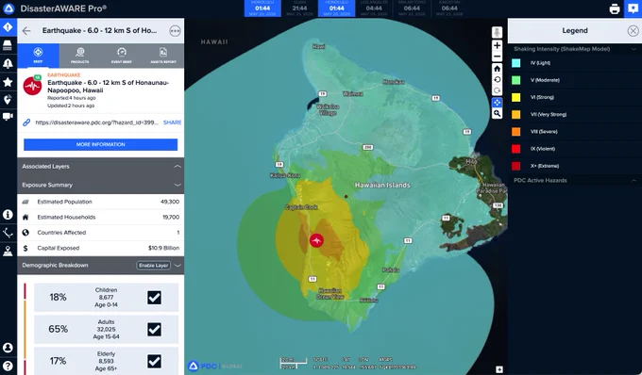642x375 pixels.
Task: Open the help question mark icon
Action: click(x=8, y=366)
